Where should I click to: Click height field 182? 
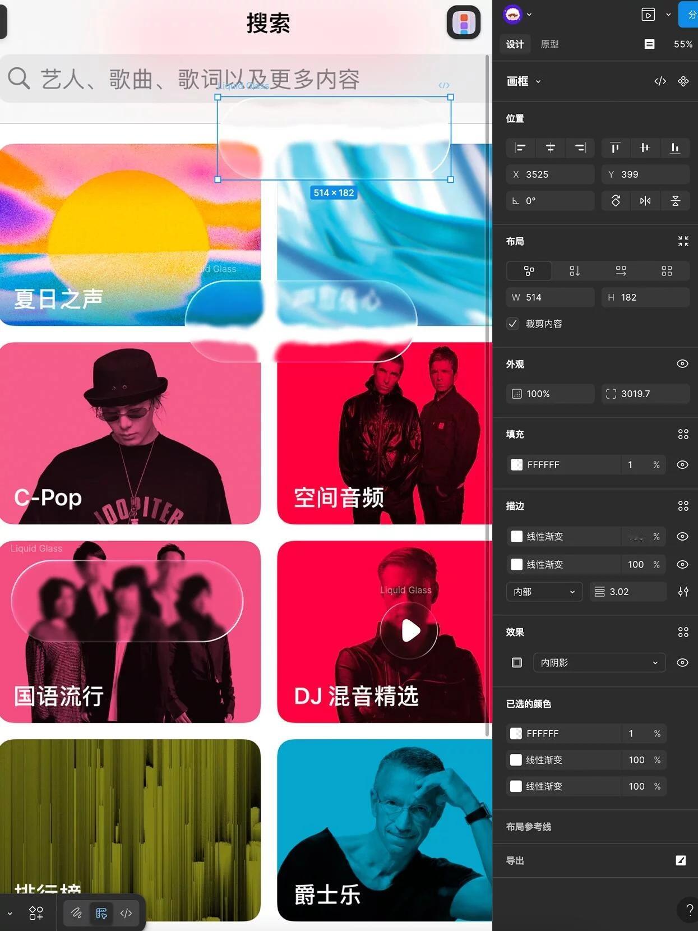click(645, 297)
